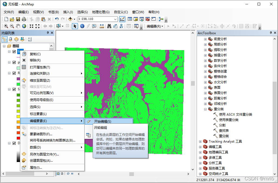
Task: Collapse the 重分类 toolset
Action: pos(205,109)
